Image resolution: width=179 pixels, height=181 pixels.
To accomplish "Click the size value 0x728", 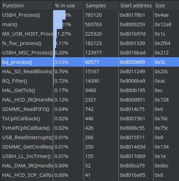I will [x=162, y=100].
